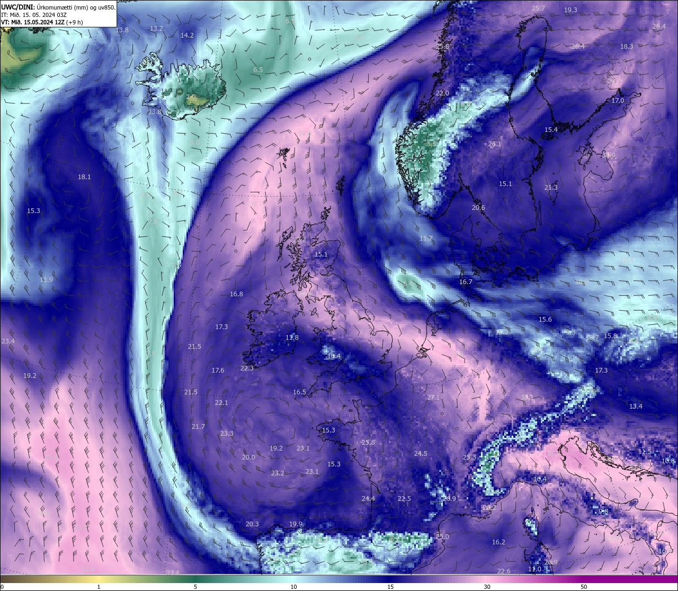
Task: Click the map value 11.5
Action: point(645,452)
